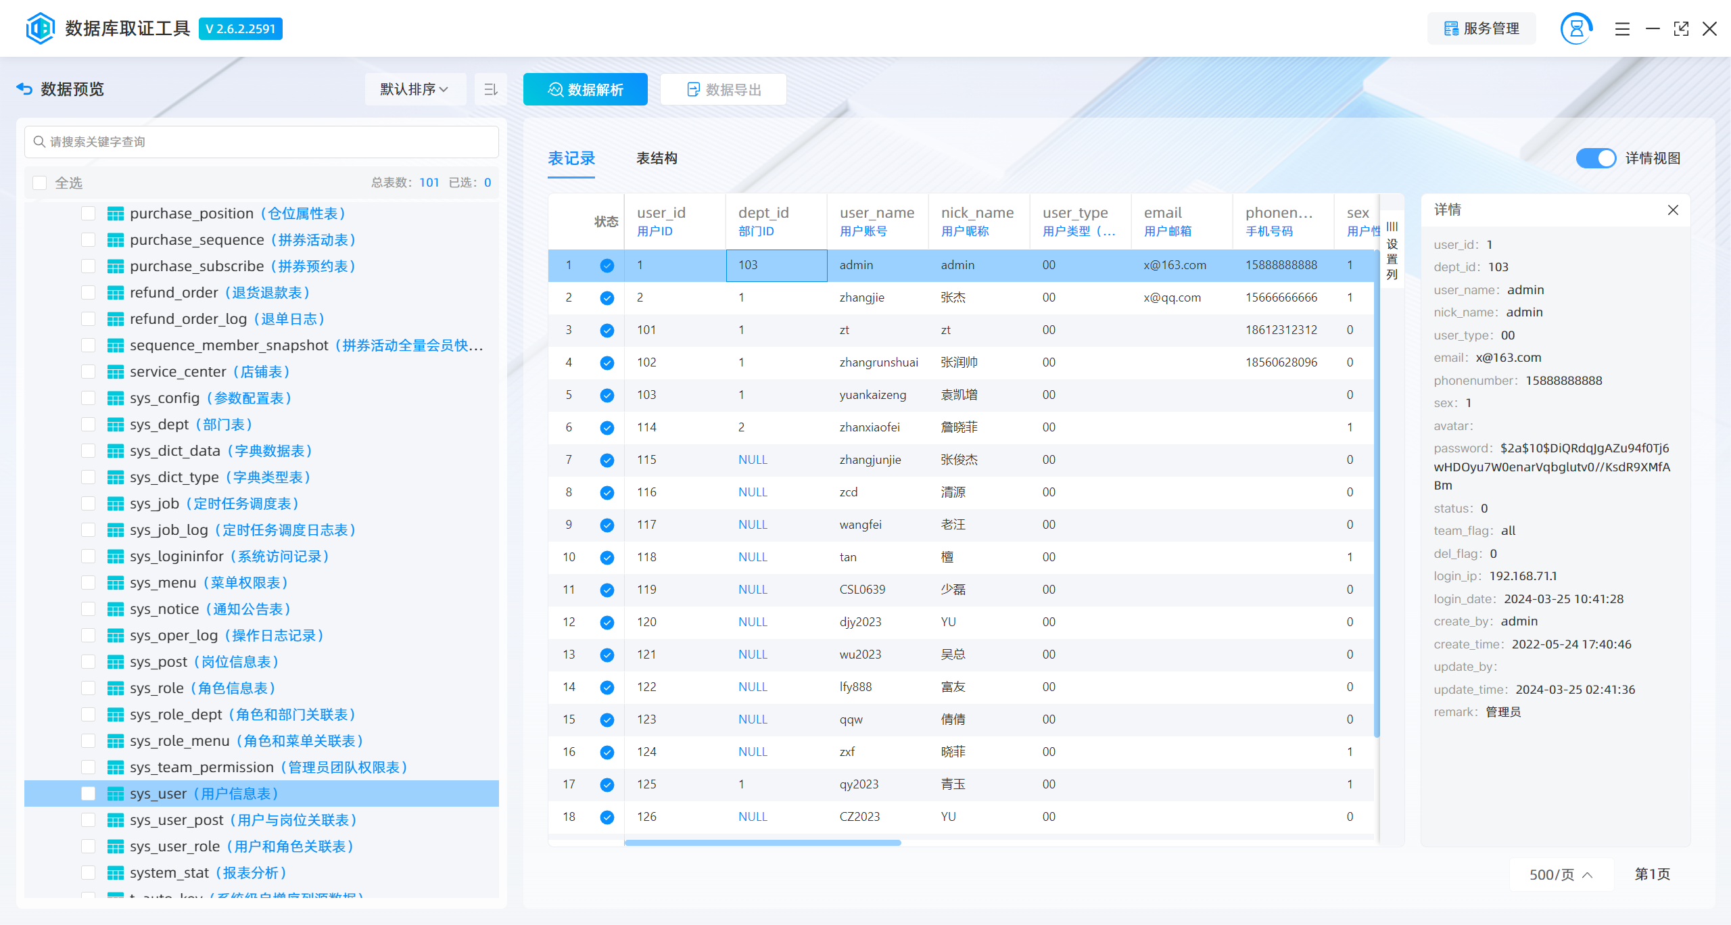Switch to the 表结构 tab
The image size is (1731, 925).
coord(656,158)
